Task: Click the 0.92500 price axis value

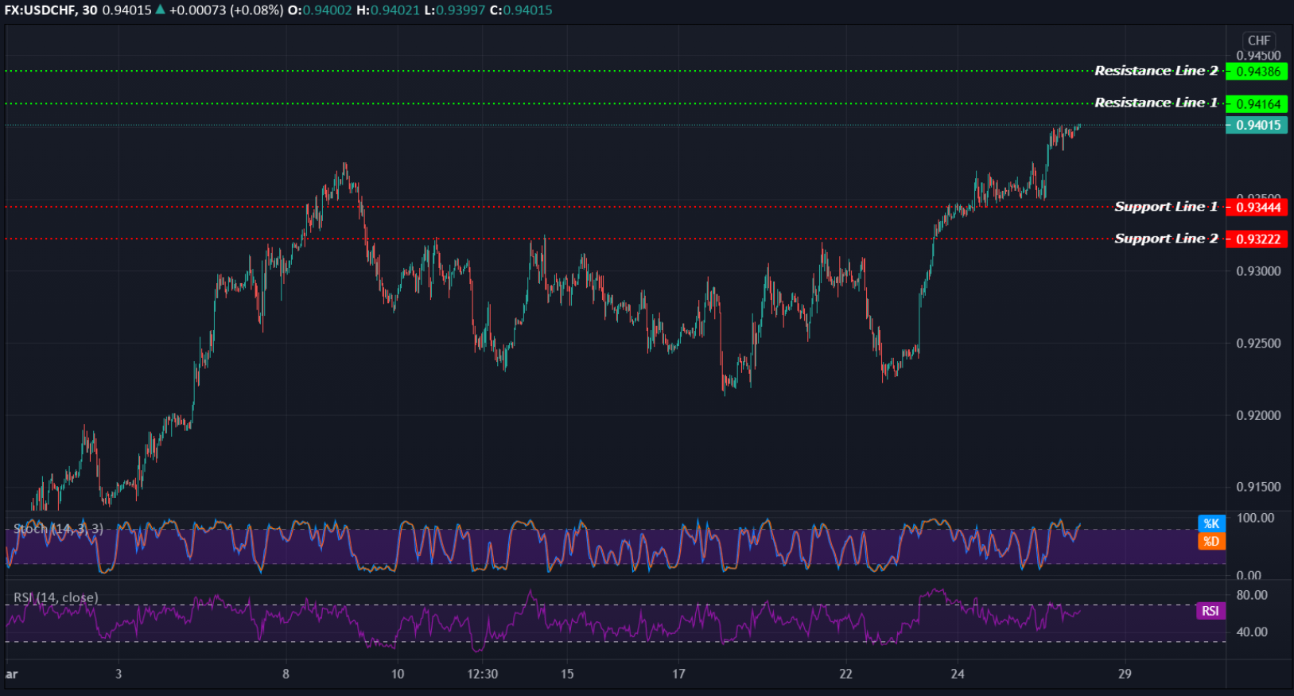Action: coord(1258,344)
